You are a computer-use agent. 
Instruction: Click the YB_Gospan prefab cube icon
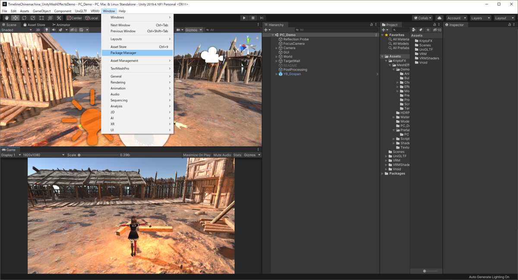(x=280, y=74)
